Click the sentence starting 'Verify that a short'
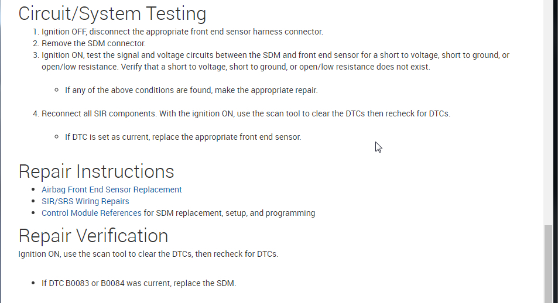This screenshot has width=558, height=303. coord(235,67)
